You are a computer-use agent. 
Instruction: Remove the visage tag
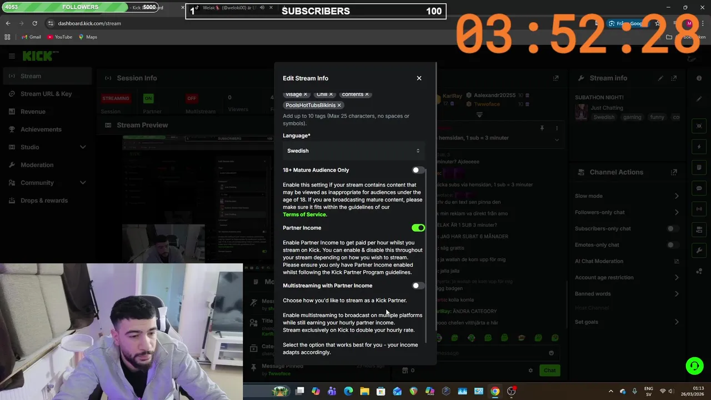pyautogui.click(x=305, y=94)
